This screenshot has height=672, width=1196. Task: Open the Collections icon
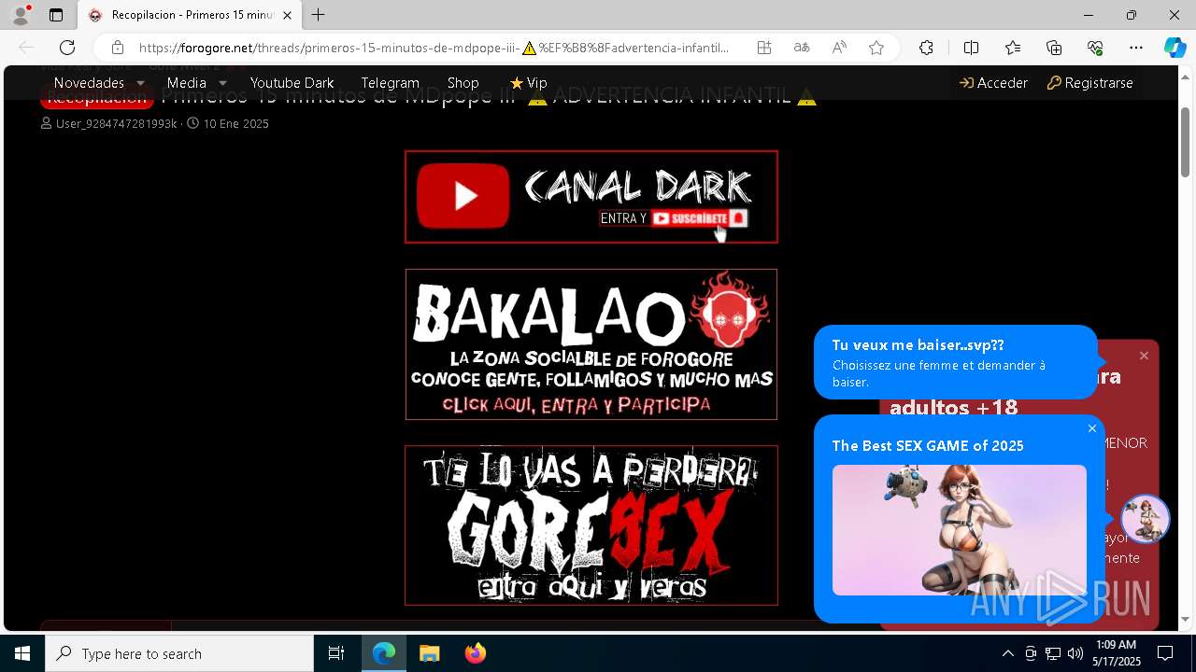click(x=1054, y=48)
